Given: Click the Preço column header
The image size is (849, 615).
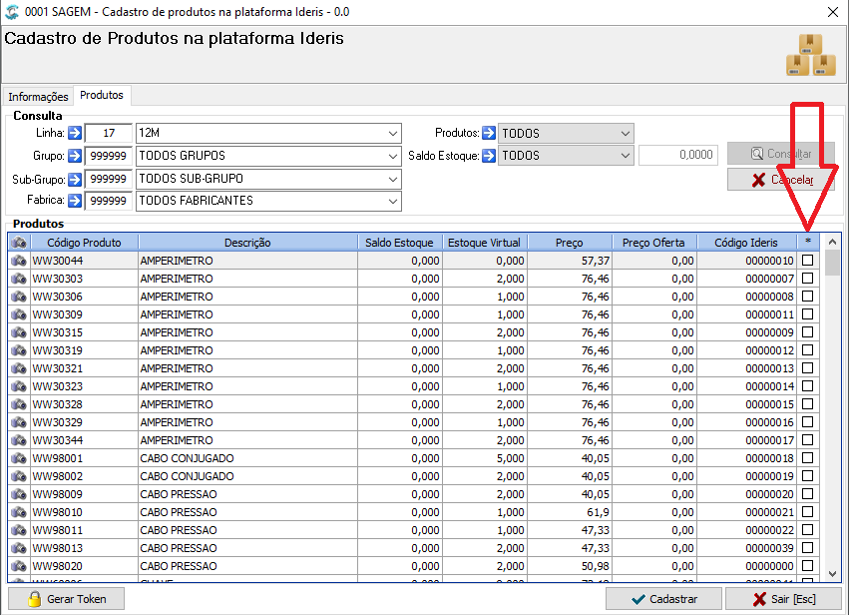Looking at the screenshot, I should click(570, 243).
